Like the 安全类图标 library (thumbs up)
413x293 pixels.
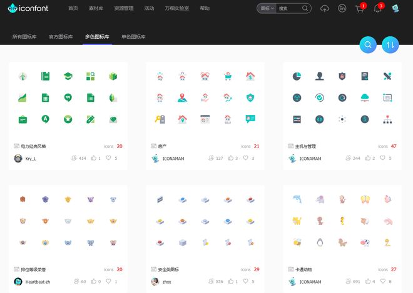231,281
